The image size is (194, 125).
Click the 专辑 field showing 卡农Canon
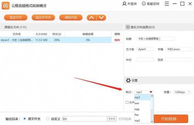[179, 49]
